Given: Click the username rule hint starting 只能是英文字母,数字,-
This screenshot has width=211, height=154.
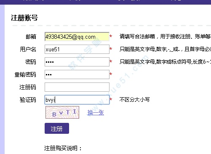Looking at the screenshot, I should 165,49.
